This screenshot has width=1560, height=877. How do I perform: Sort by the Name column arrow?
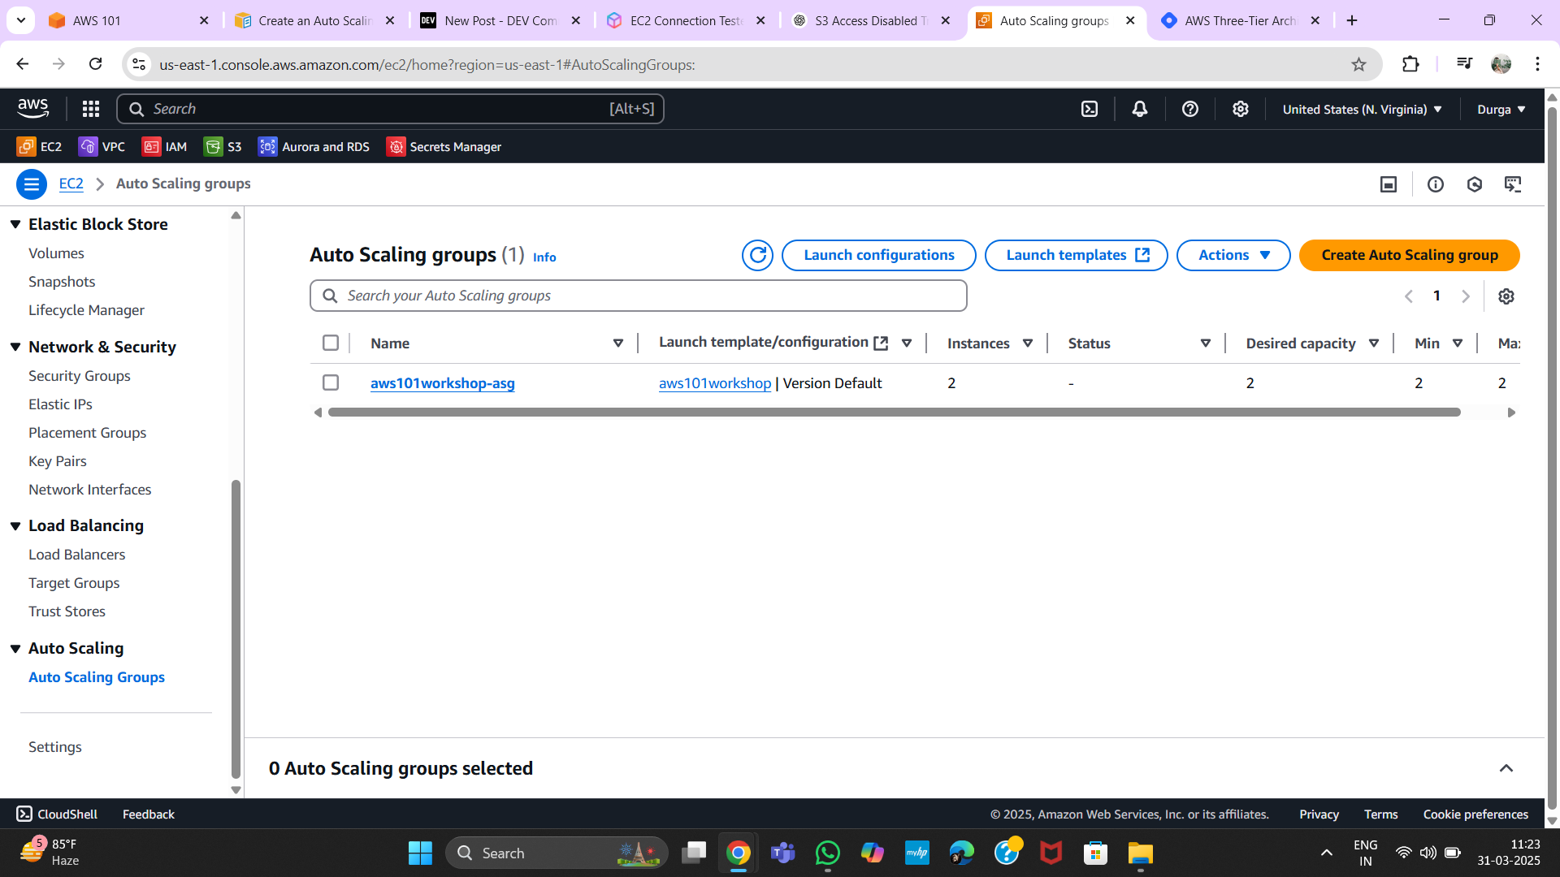(618, 343)
